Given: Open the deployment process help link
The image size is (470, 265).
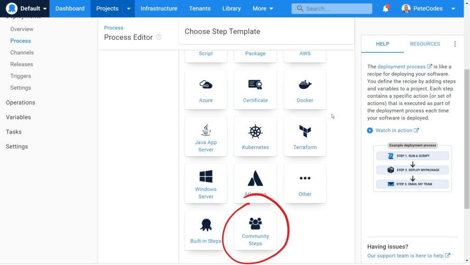Looking at the screenshot, I should [x=405, y=67].
